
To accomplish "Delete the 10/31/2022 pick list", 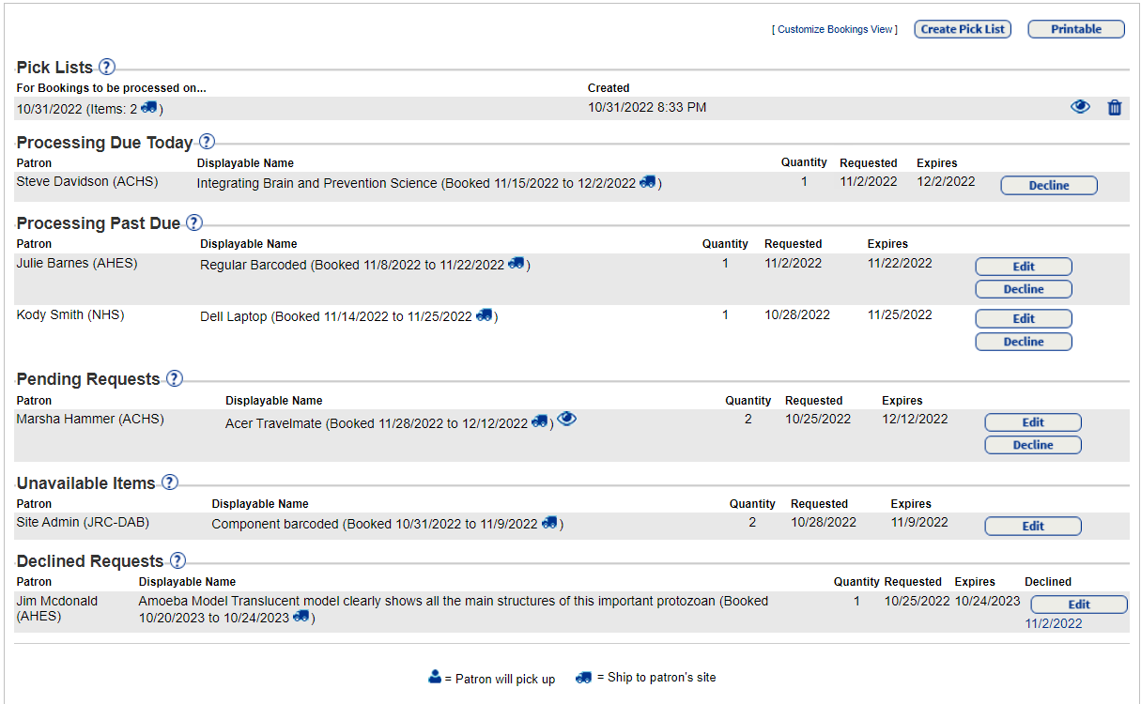I will [1115, 107].
